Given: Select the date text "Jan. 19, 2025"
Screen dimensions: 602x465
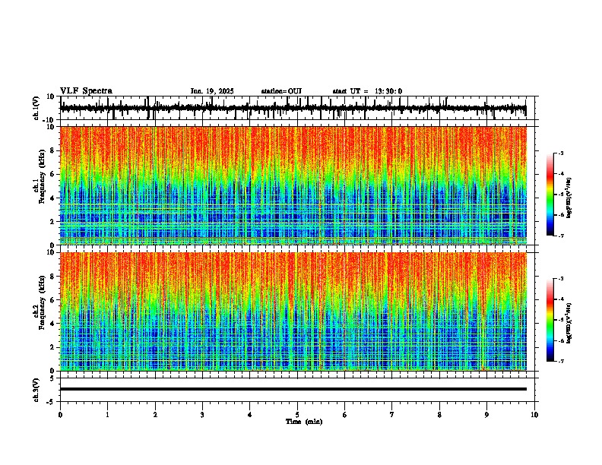Looking at the screenshot, I should click(x=212, y=91).
